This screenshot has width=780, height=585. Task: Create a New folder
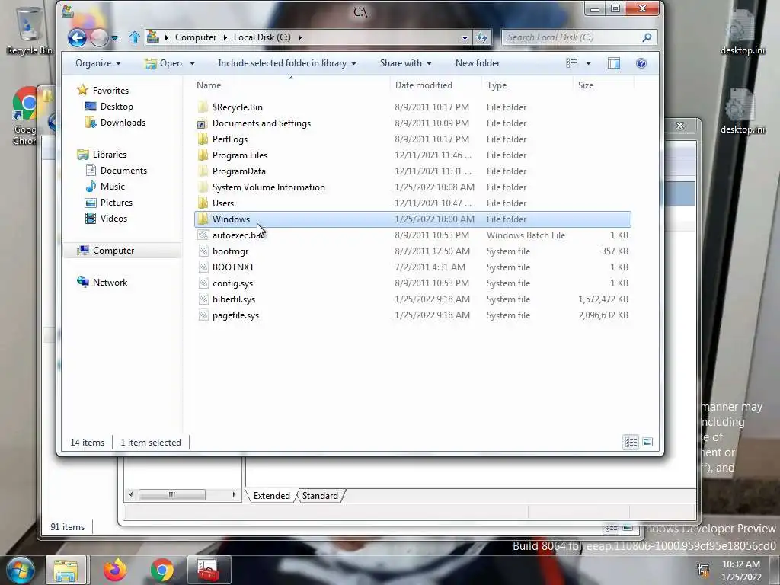pos(478,63)
